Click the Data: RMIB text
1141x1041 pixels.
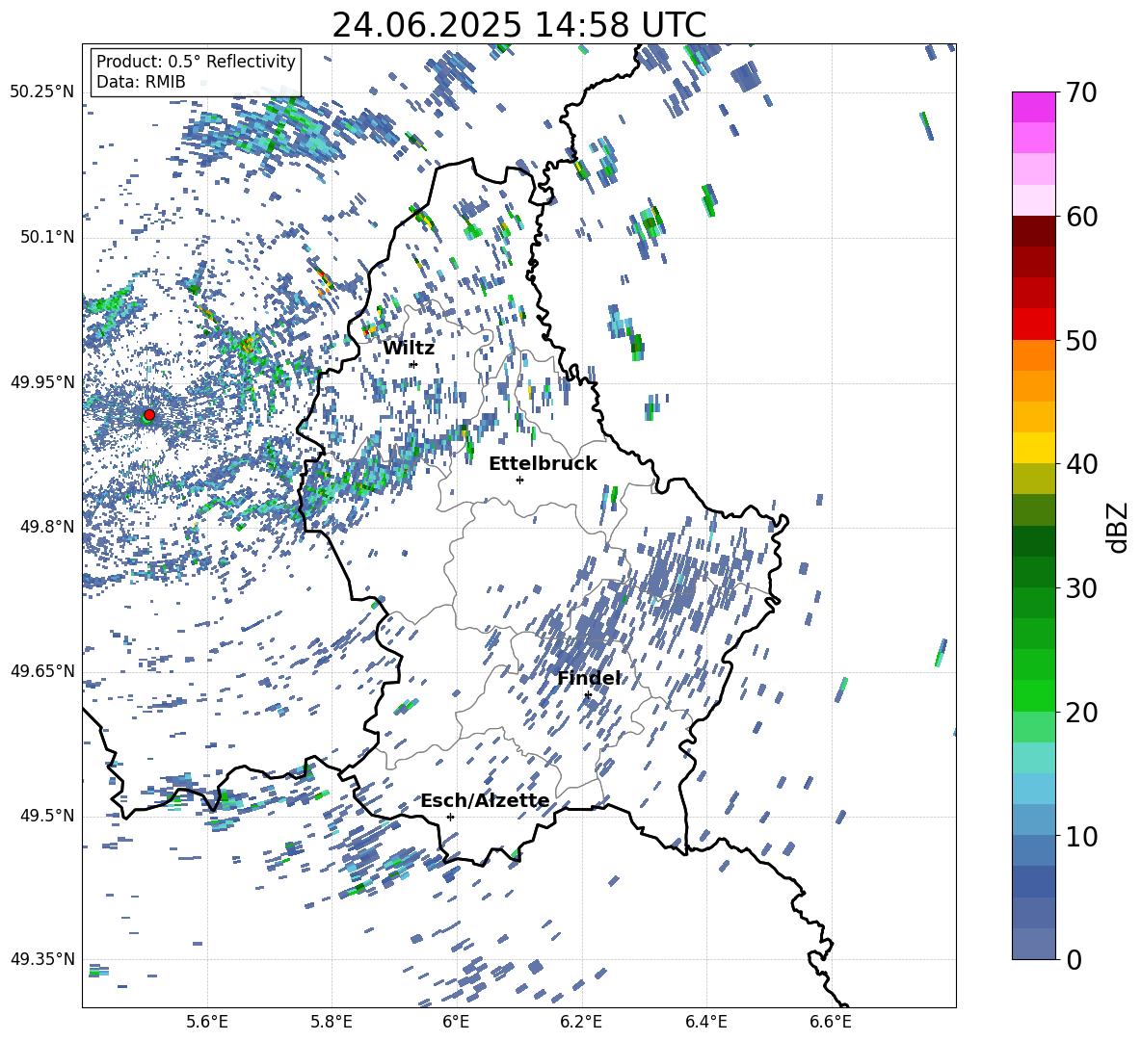click(x=141, y=82)
